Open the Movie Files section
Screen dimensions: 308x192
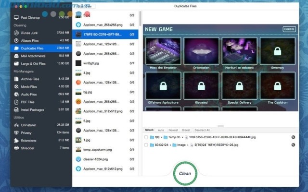tap(41, 86)
